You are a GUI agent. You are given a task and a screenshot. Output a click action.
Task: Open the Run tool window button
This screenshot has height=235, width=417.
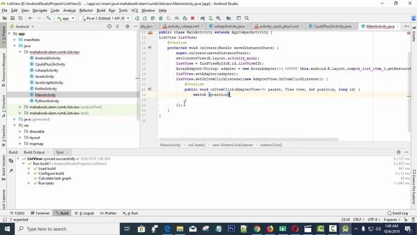tap(130, 213)
